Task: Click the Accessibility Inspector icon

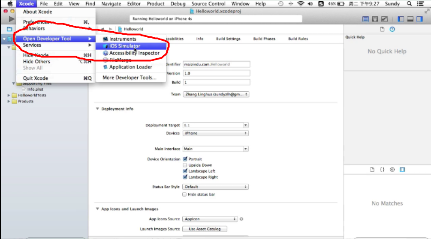Action: pos(105,53)
